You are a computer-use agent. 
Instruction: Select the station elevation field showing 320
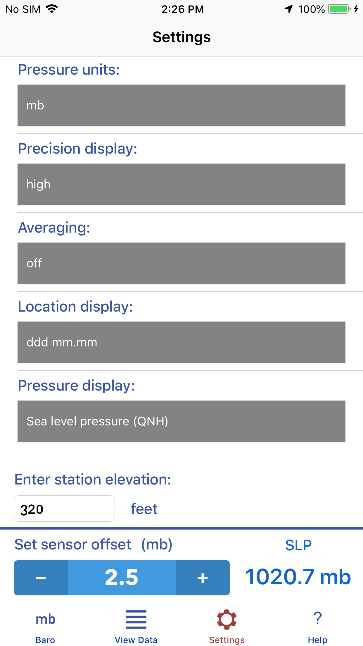(x=64, y=508)
